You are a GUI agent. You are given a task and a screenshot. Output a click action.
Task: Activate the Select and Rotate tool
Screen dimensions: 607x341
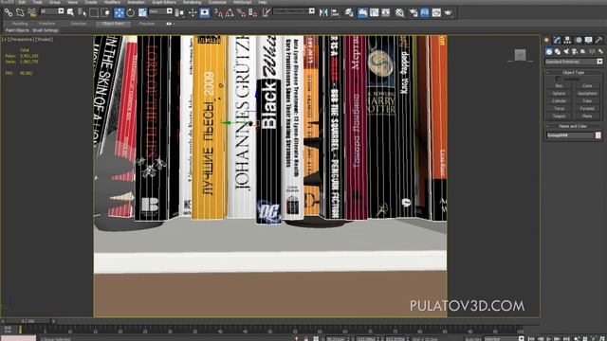131,12
